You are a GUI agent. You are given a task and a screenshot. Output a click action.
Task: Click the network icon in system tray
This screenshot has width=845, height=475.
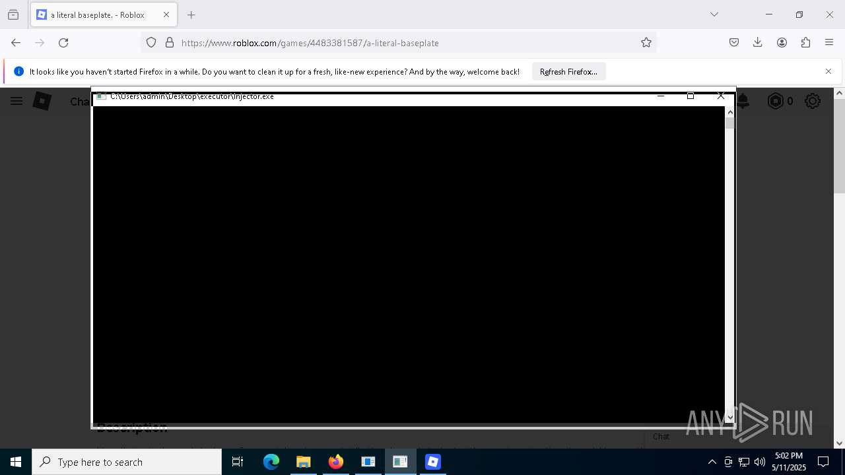coord(744,462)
